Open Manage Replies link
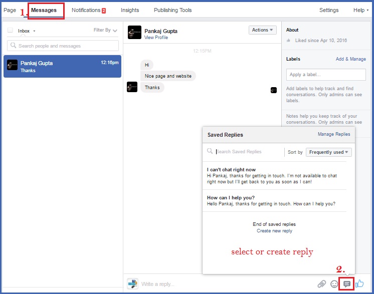 (334, 134)
